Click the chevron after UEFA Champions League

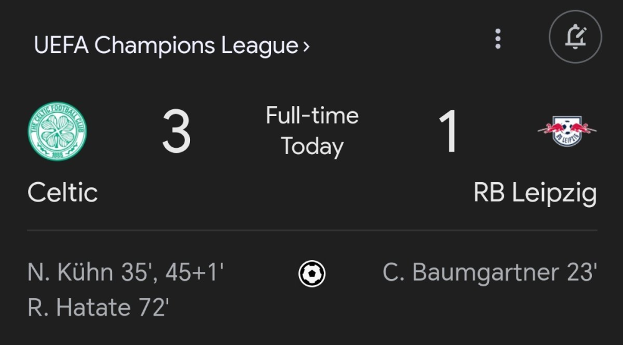[306, 46]
